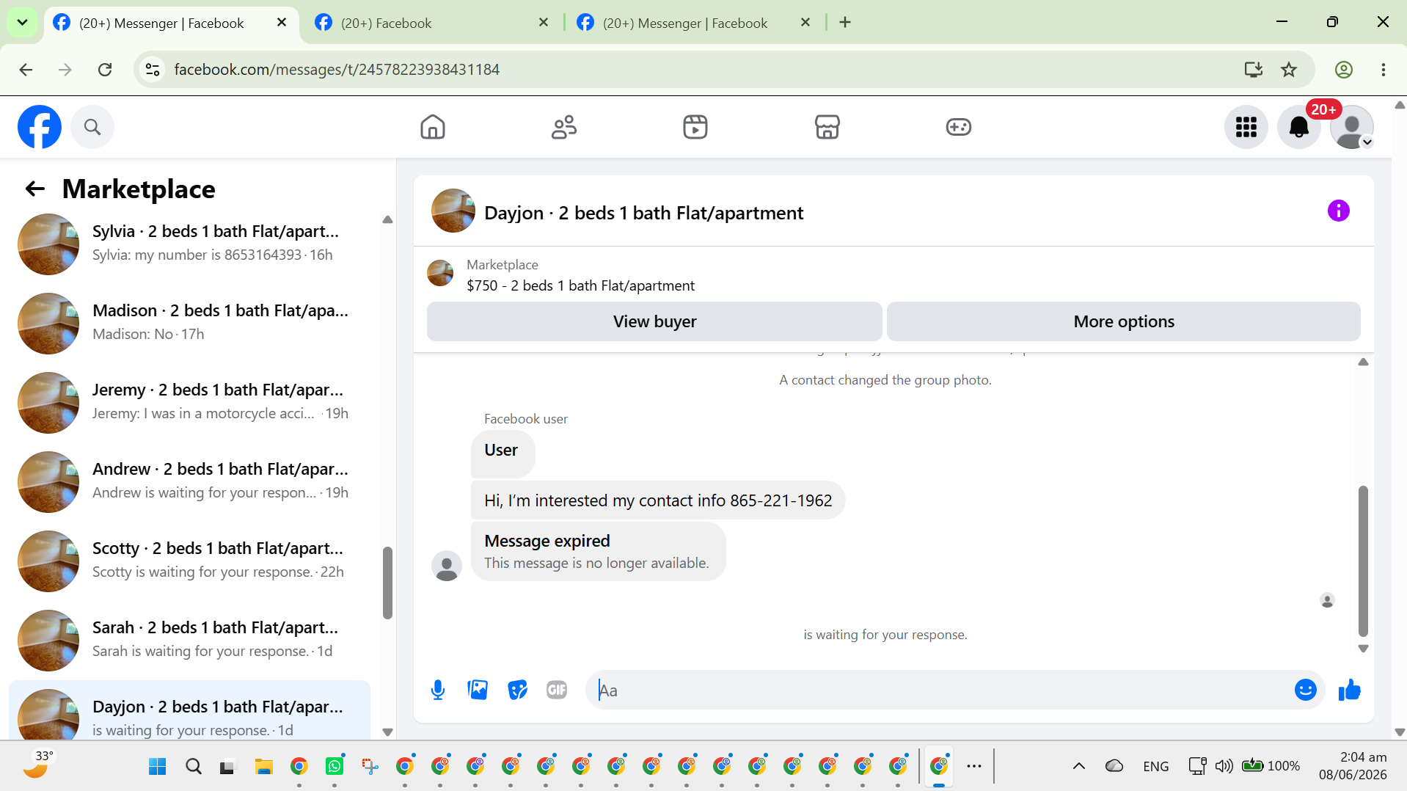Open WhatsApp from the taskbar

pyautogui.click(x=335, y=767)
